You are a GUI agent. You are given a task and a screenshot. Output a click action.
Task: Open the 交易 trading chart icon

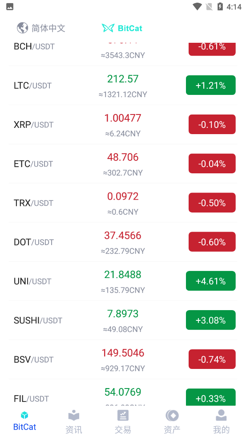[x=123, y=415]
